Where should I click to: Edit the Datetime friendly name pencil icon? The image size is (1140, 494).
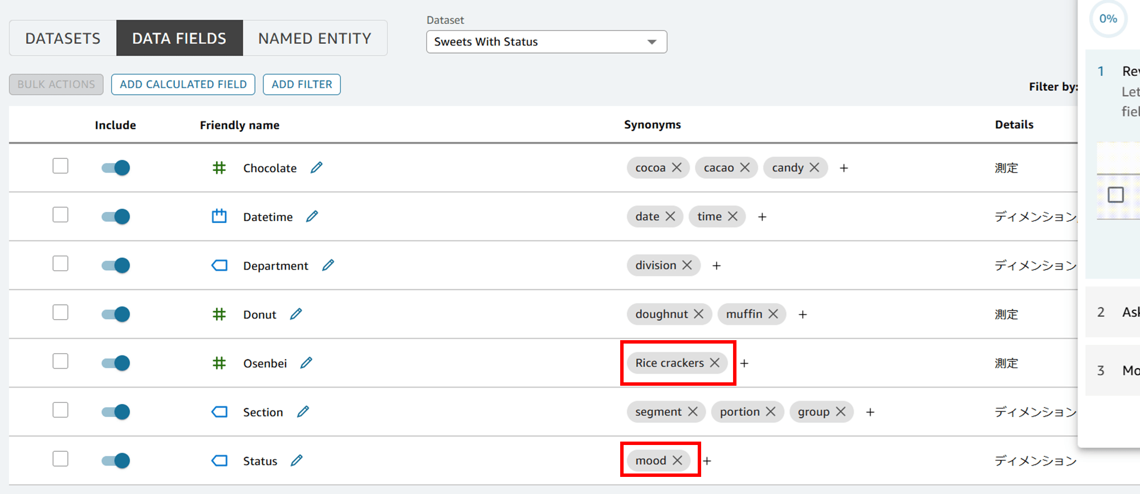point(312,217)
